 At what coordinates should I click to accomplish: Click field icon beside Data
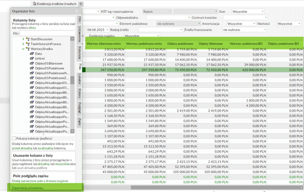pyautogui.click(x=32, y=54)
